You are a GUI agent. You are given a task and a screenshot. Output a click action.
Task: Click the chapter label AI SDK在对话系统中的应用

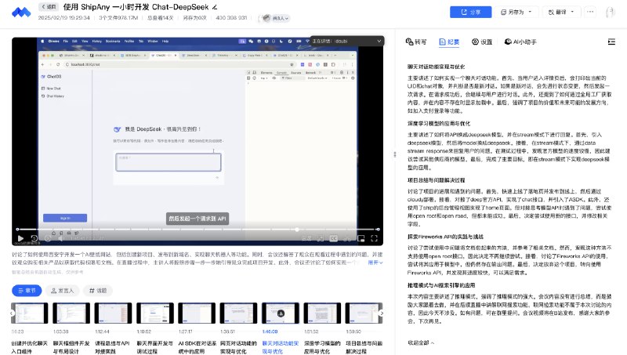(198, 347)
